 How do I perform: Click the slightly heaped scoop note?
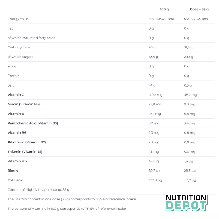38,190
